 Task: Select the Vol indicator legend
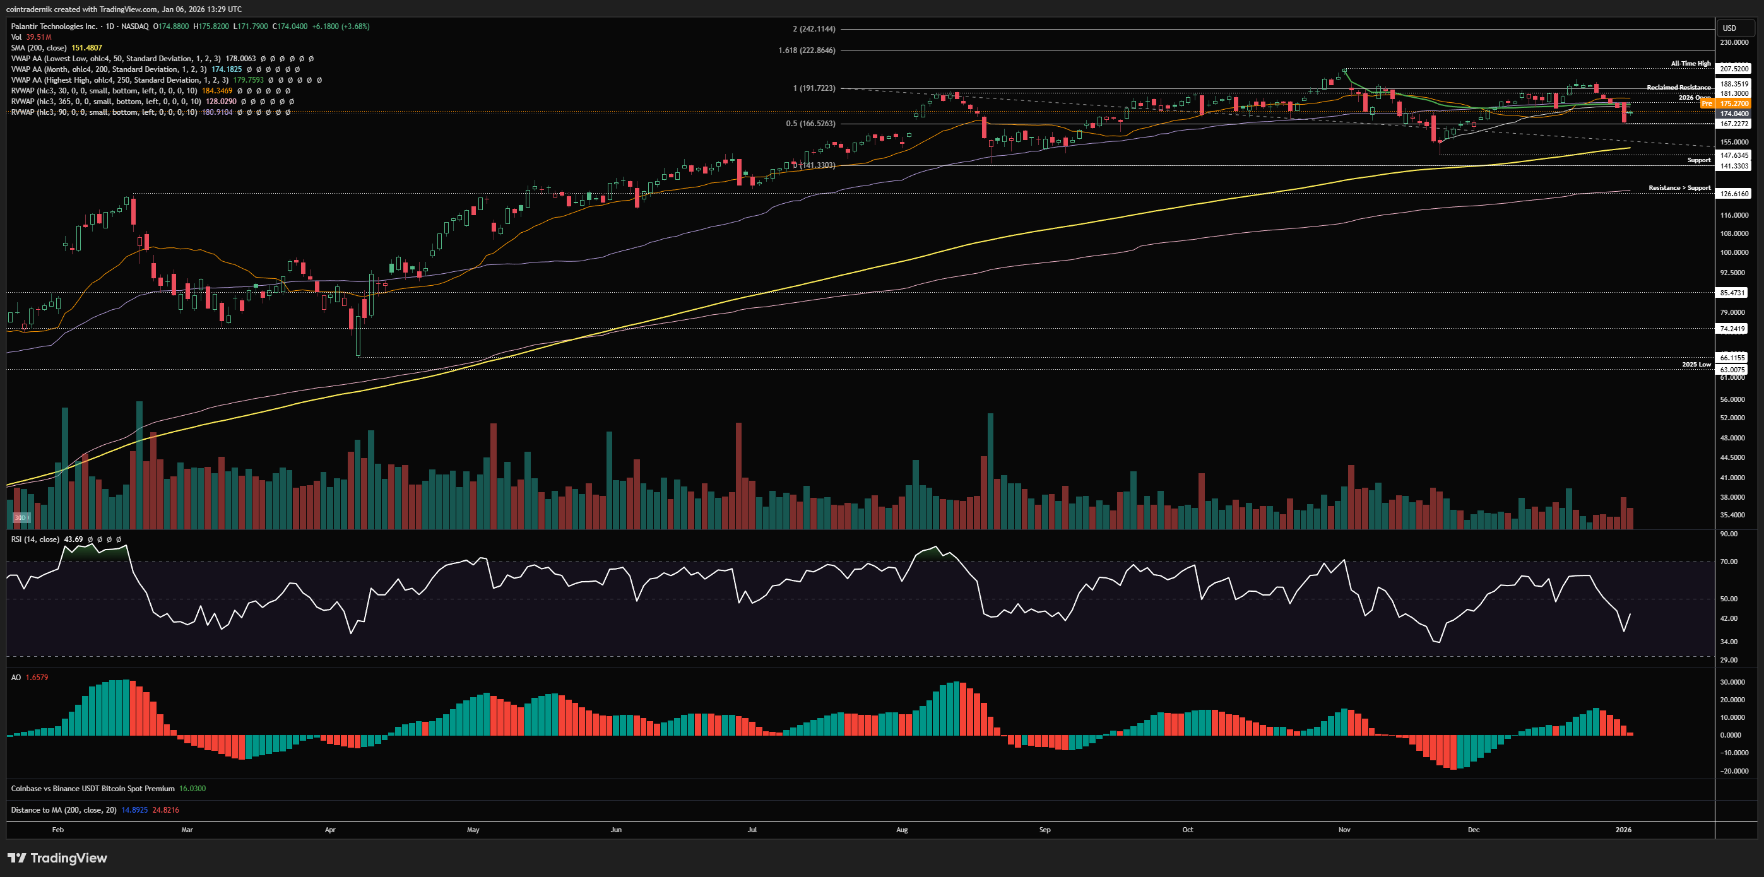(16, 37)
